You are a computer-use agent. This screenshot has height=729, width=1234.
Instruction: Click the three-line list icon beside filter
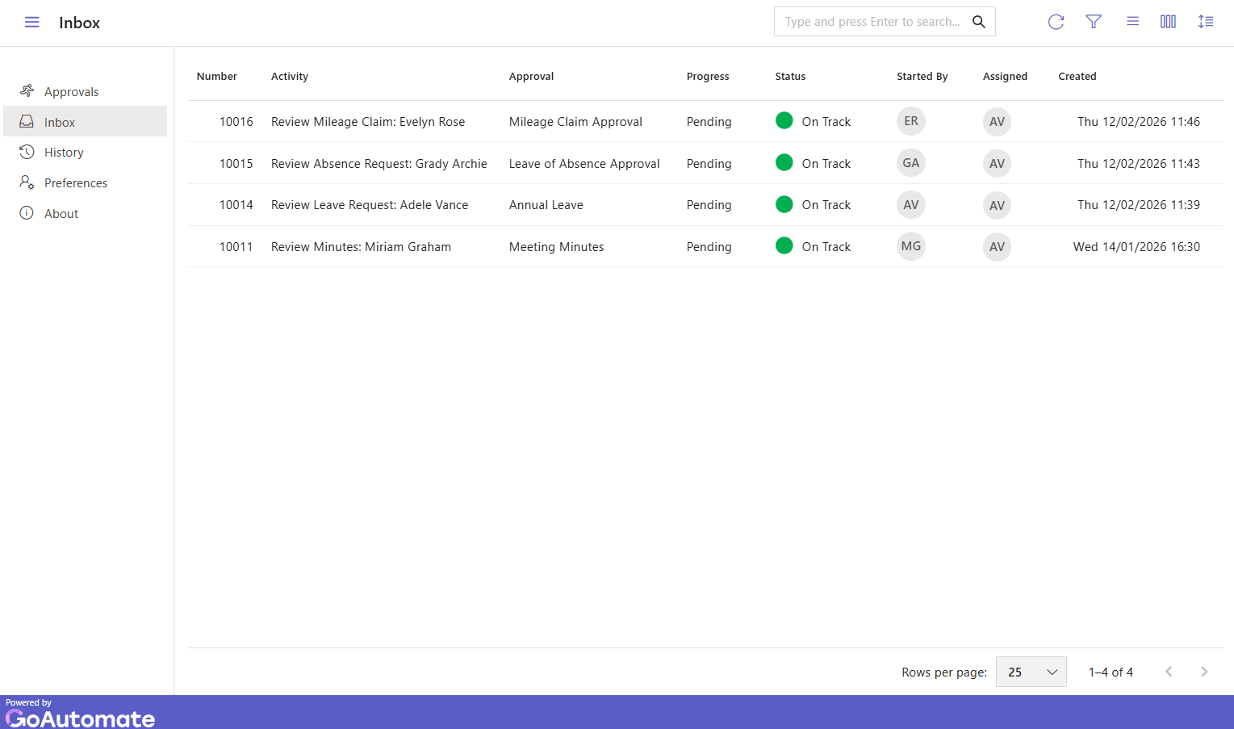click(1132, 22)
